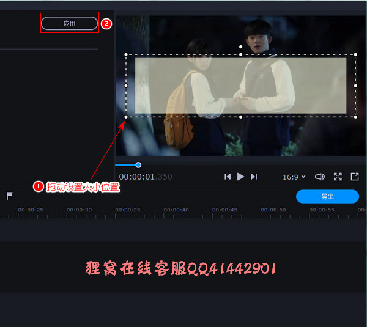Click the blue 导出 export button
367x327 pixels.
pyautogui.click(x=327, y=196)
